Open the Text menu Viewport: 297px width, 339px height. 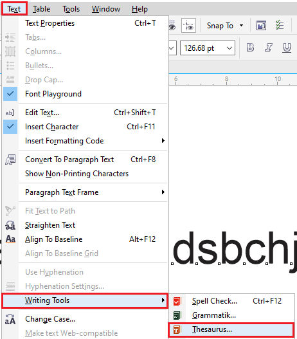pos(14,9)
